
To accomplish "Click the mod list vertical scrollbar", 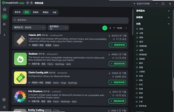I will pyautogui.click(x=133, y=22).
